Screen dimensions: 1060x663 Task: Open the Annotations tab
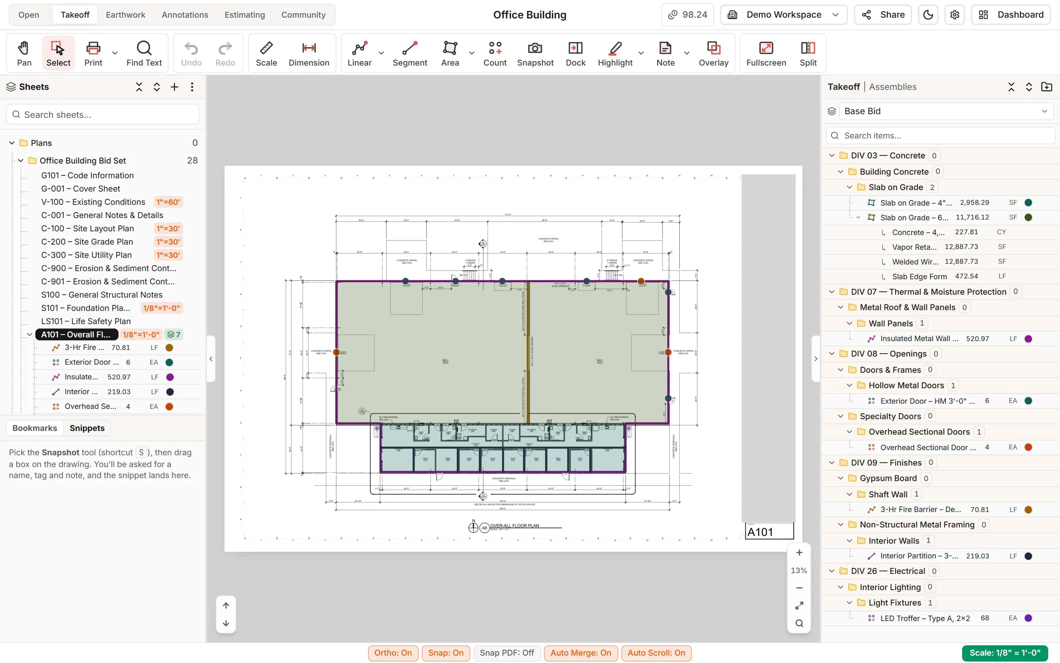point(185,15)
